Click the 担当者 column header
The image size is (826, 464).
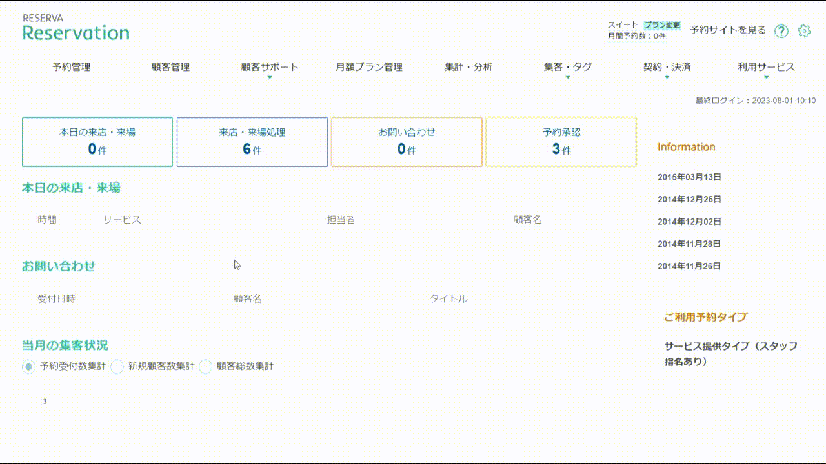(x=341, y=220)
